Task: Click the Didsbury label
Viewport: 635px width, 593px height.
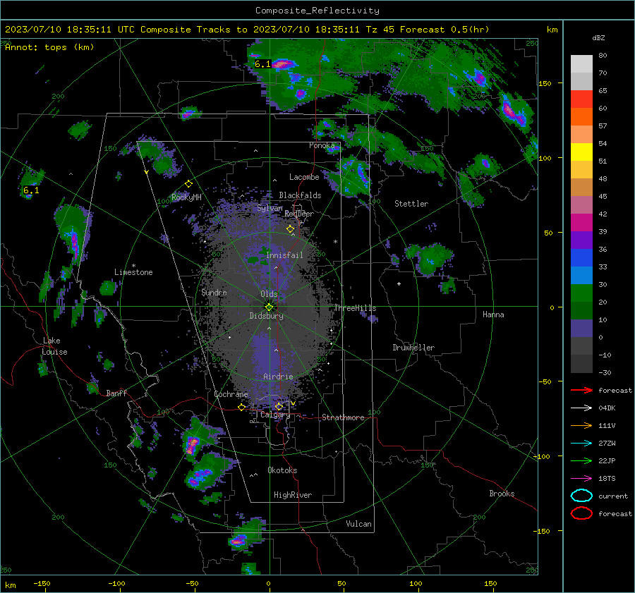Action: [267, 316]
